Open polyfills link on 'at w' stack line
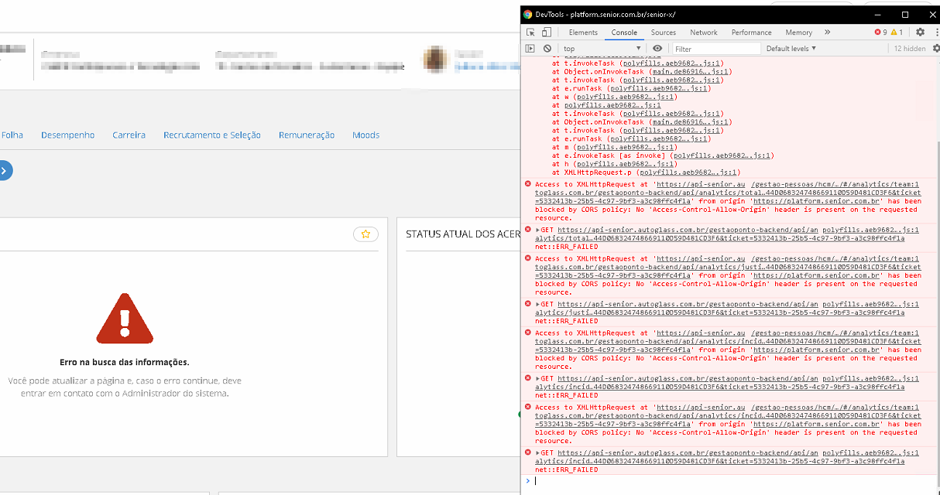 click(626, 97)
